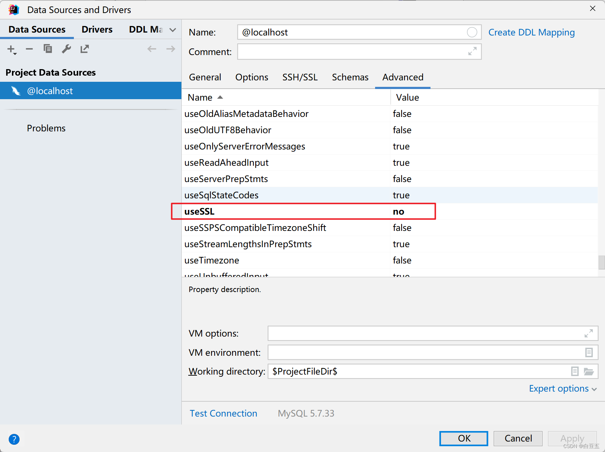
Task: Click the Create DDL Mapping link
Action: pos(532,32)
